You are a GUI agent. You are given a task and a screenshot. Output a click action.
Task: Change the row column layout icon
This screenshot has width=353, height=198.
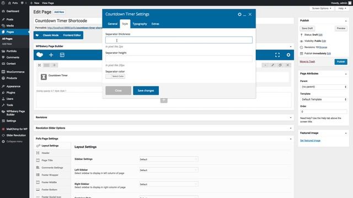tap(46, 65)
